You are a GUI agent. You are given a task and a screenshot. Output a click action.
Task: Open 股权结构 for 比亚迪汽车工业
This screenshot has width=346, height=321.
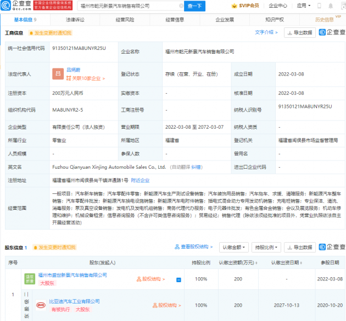pyautogui.click(x=166, y=305)
